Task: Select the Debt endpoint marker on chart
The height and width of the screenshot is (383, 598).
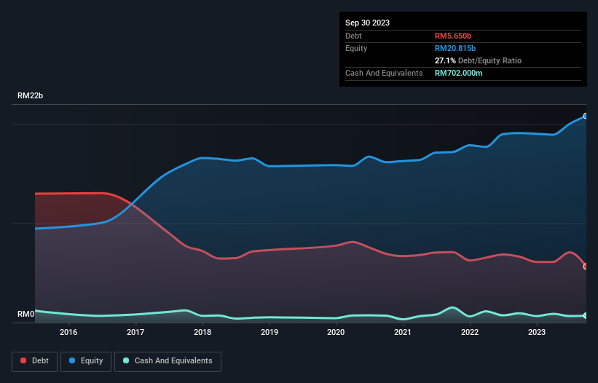Action: (586, 266)
